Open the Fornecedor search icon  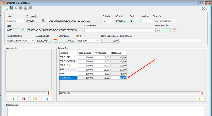click(43, 21)
